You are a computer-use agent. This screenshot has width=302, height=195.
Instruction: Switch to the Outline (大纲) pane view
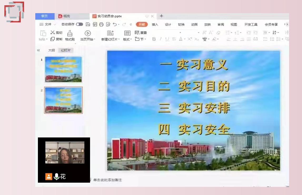(51, 50)
